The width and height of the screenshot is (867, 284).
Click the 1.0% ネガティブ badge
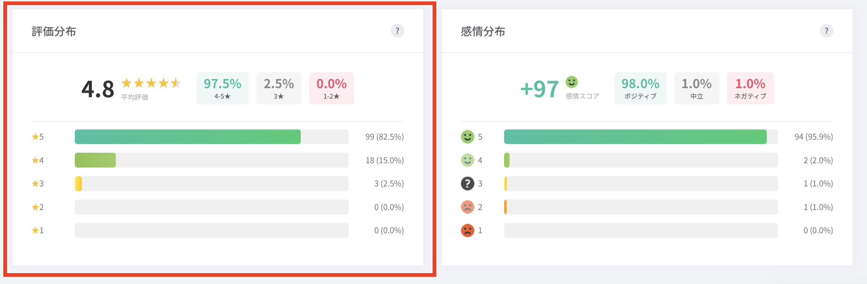click(x=750, y=88)
